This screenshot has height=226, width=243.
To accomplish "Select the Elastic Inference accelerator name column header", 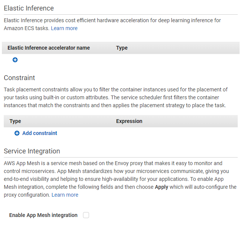I will [49, 48].
